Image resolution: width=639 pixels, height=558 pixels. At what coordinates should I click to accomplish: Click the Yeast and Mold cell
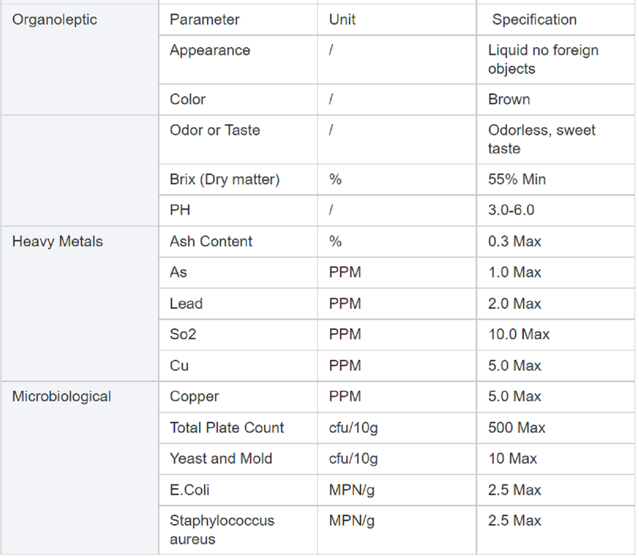pyautogui.click(x=238, y=459)
